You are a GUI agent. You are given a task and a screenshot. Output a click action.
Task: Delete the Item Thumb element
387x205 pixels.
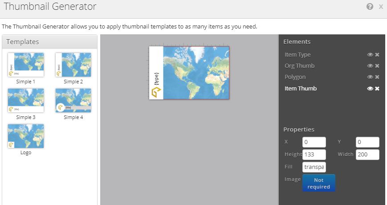377,89
